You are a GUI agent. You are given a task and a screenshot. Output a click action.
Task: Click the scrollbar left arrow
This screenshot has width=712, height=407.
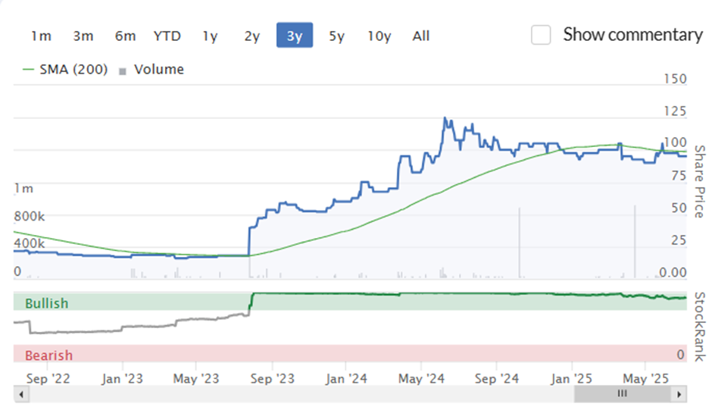tap(21, 394)
